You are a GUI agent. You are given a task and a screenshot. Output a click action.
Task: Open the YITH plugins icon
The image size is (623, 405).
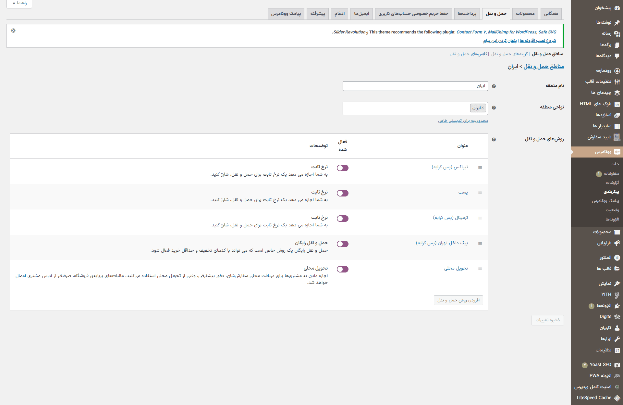[617, 295]
